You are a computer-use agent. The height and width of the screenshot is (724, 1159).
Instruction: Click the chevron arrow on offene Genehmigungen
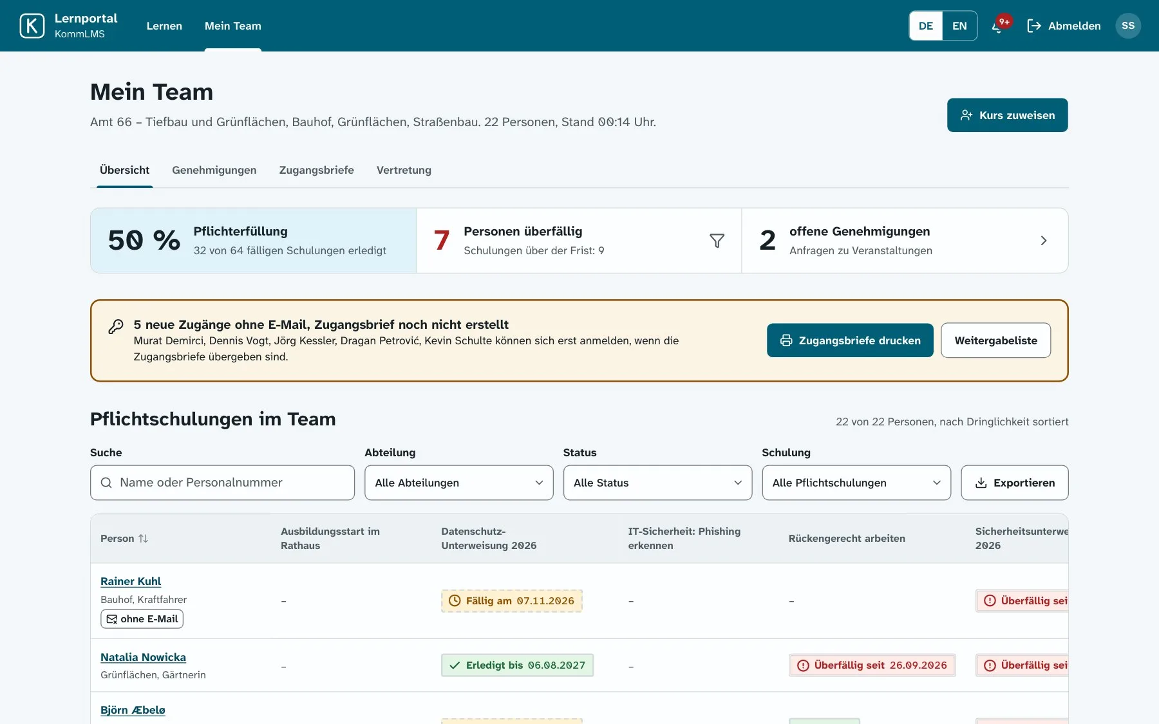[x=1044, y=241]
